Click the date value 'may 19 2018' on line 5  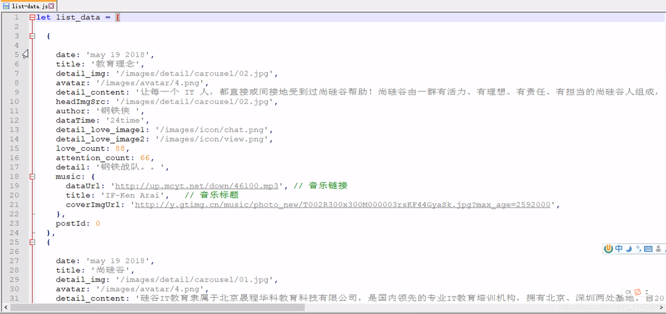118,55
